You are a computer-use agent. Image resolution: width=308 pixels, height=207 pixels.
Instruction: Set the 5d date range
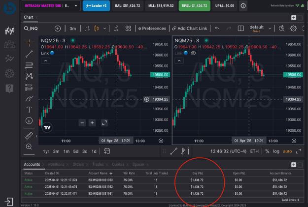pyautogui.click(x=75, y=151)
